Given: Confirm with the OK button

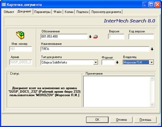Looking at the screenshot, I should coord(97,120).
